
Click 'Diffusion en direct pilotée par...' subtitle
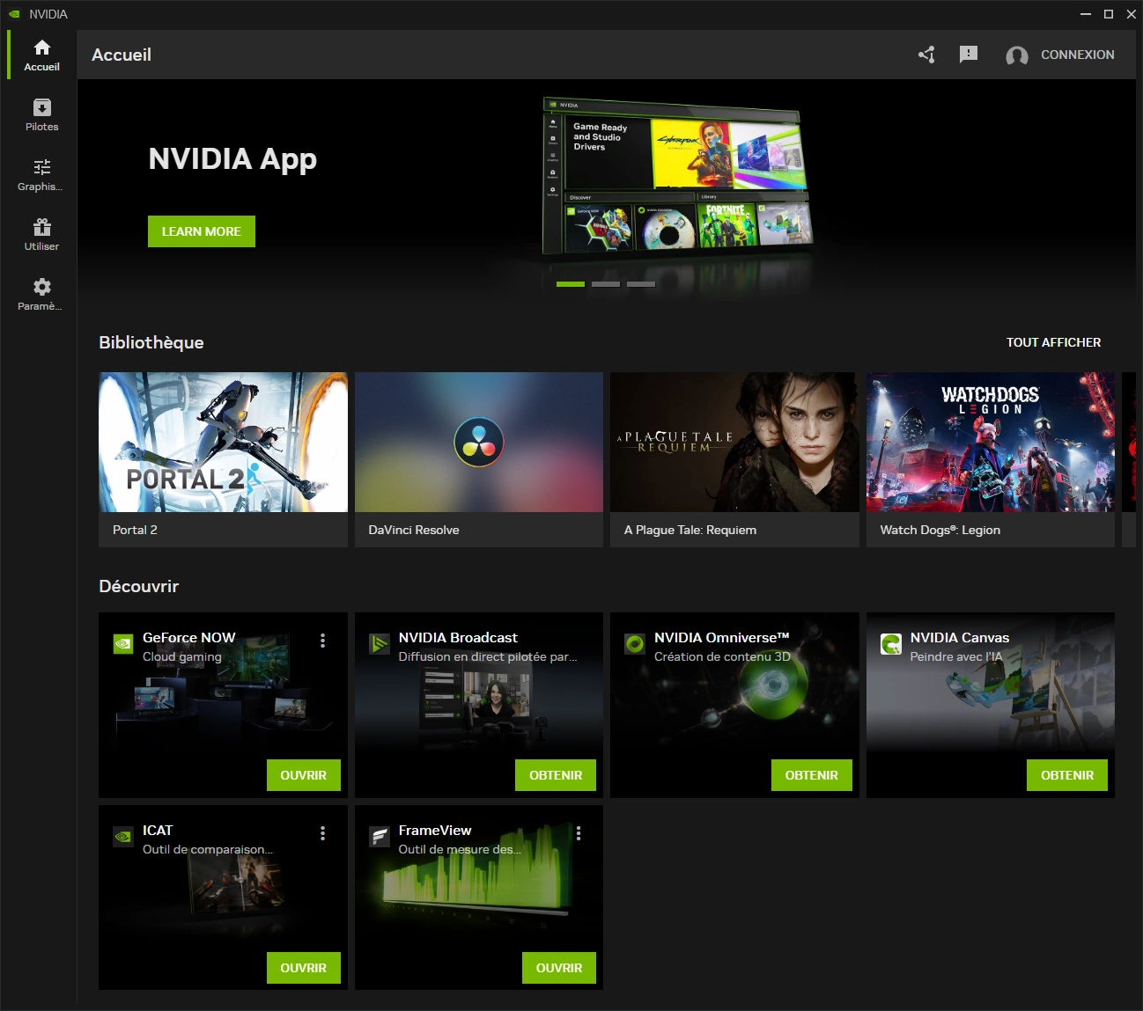(x=488, y=656)
